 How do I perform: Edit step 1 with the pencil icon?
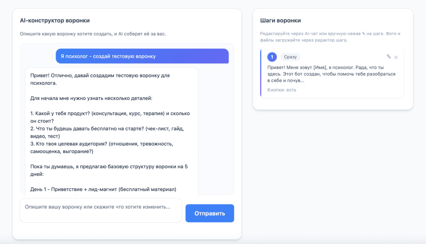click(389, 57)
